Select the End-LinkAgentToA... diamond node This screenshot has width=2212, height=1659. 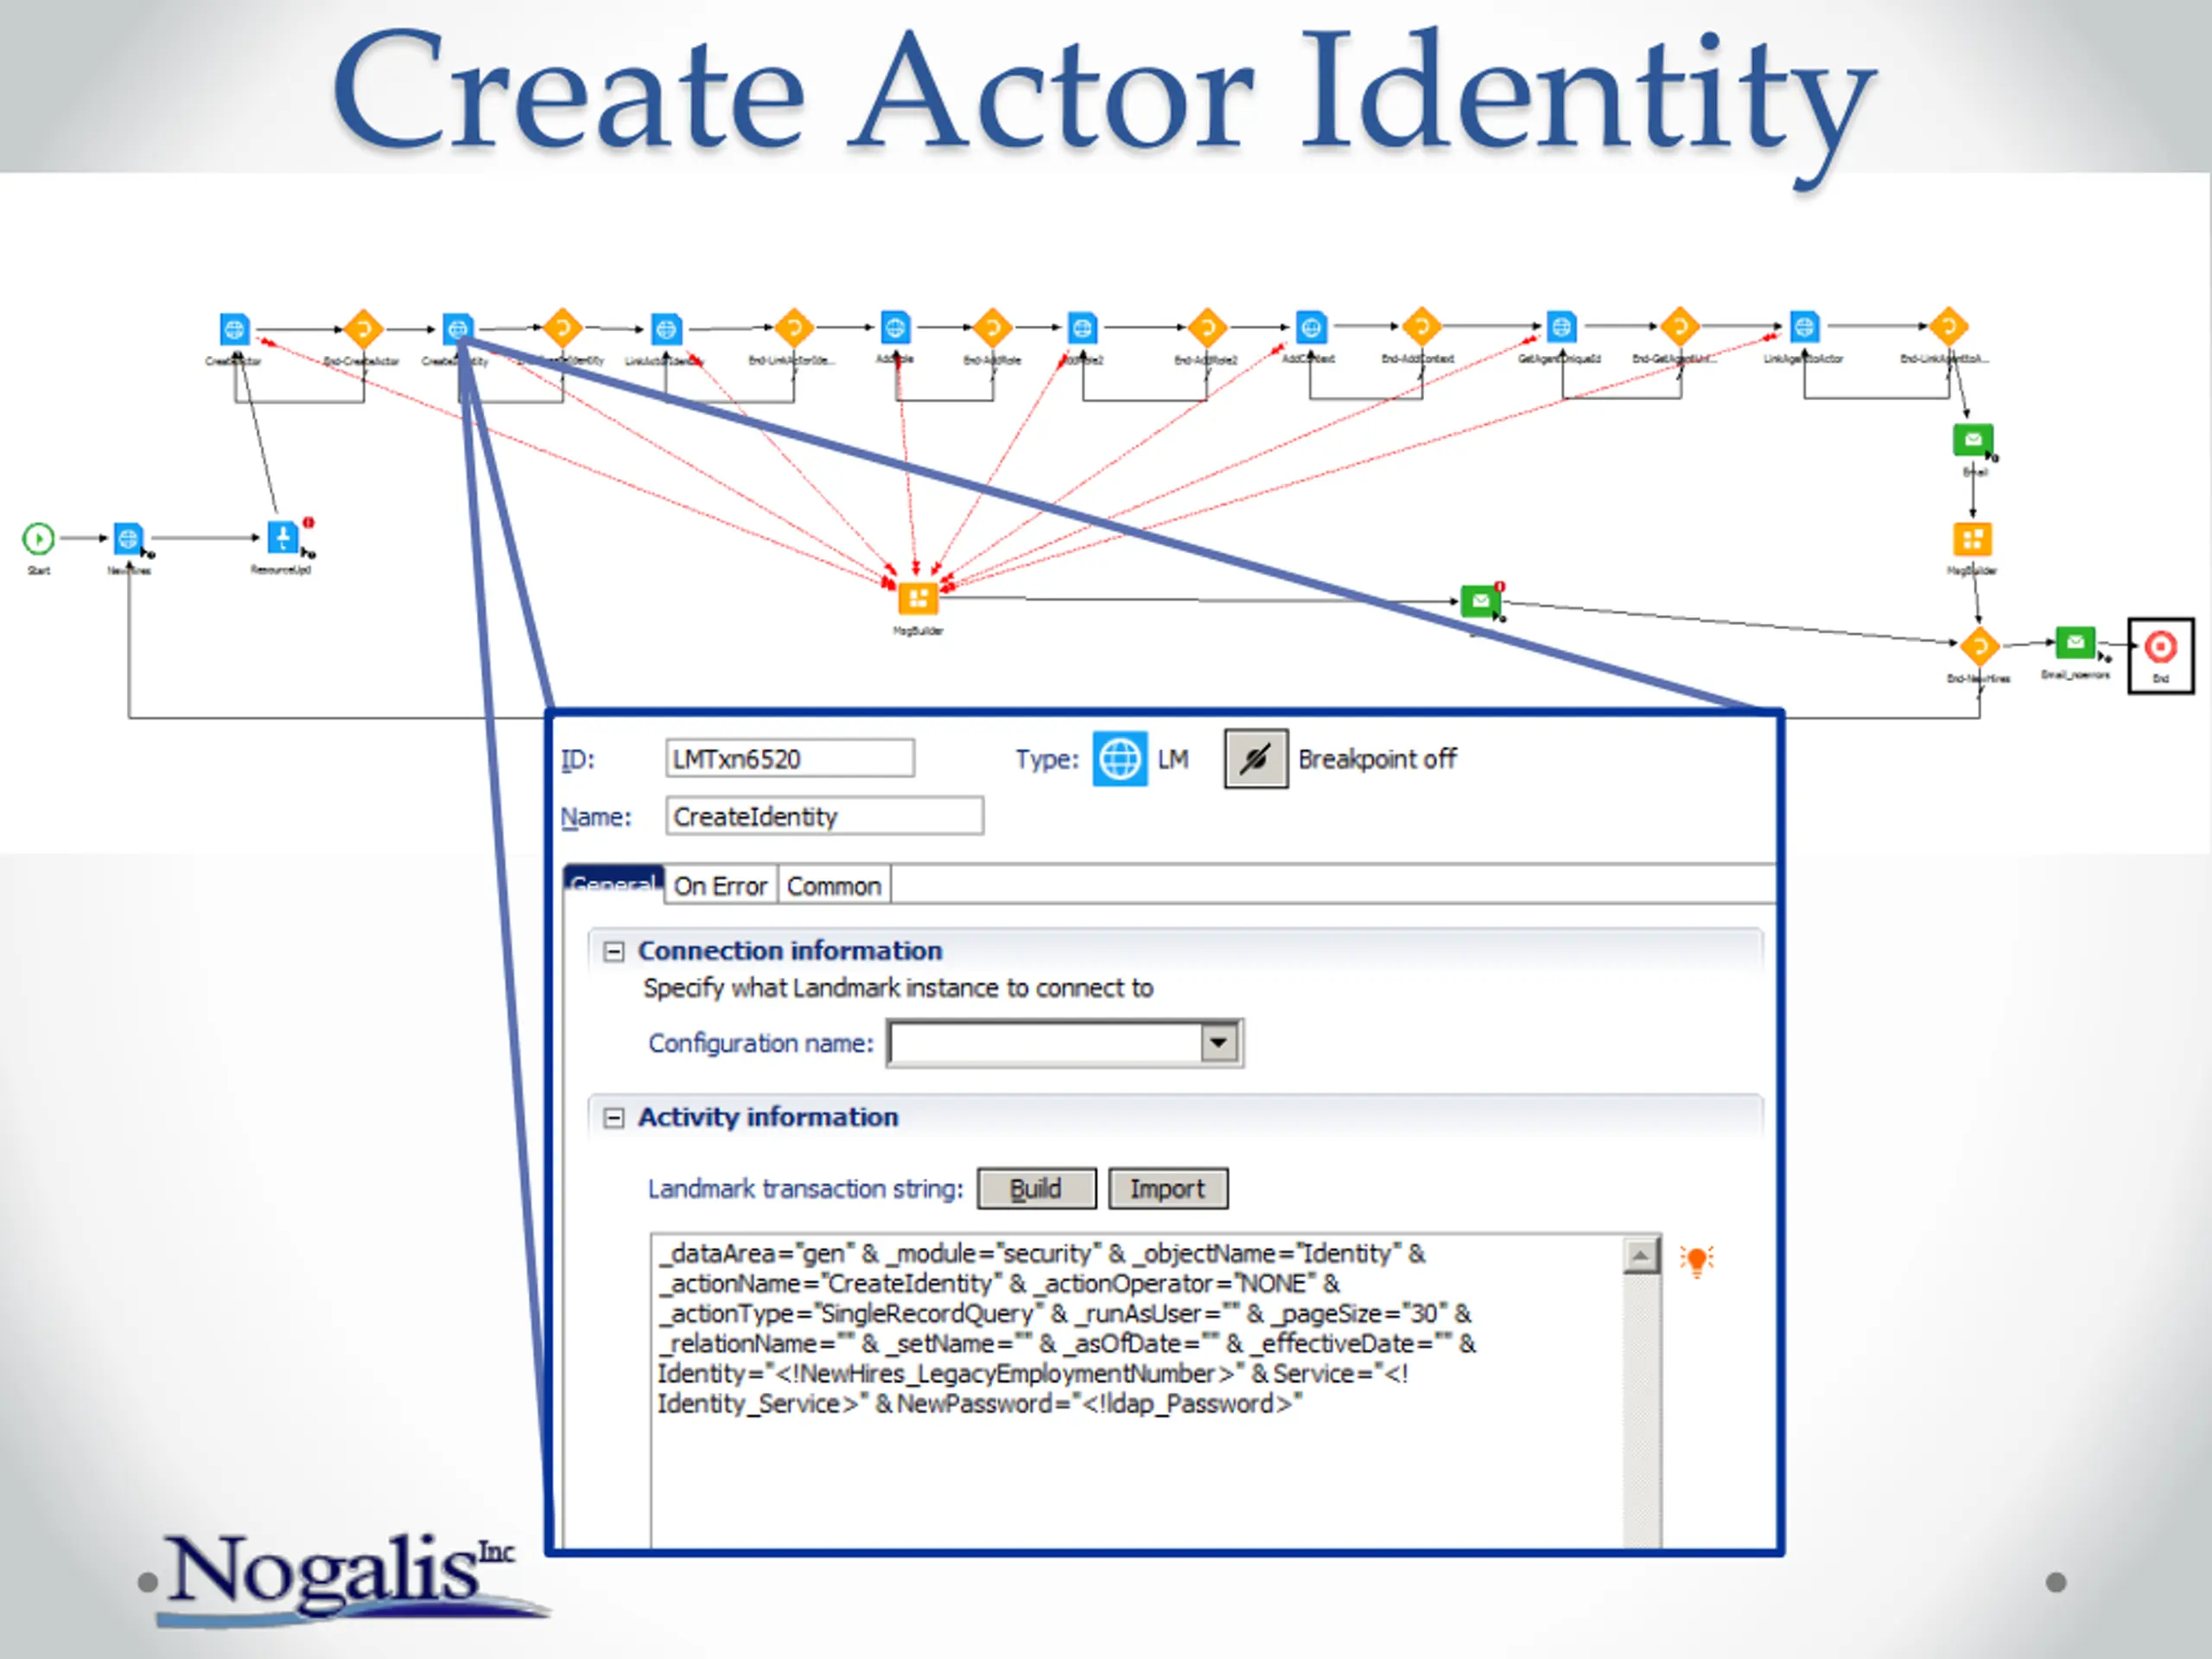pyautogui.click(x=1948, y=326)
